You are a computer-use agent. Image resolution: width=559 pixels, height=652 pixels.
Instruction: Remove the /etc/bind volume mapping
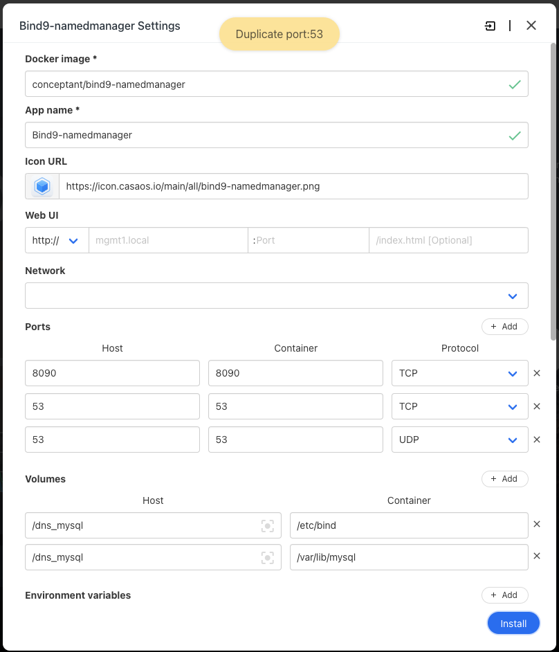point(537,525)
